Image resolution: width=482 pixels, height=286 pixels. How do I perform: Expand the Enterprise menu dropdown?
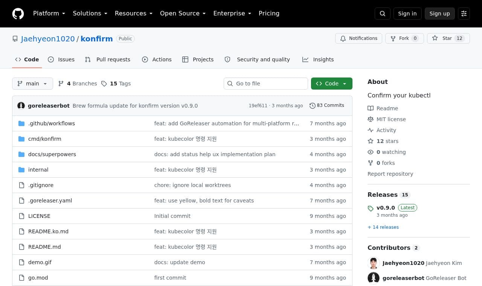(232, 14)
